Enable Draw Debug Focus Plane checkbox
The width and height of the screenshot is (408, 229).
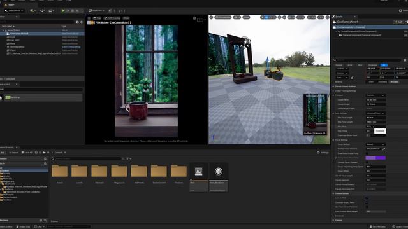(367, 153)
